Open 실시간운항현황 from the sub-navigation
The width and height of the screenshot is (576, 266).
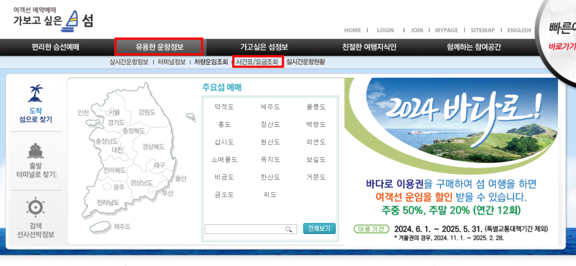(305, 61)
